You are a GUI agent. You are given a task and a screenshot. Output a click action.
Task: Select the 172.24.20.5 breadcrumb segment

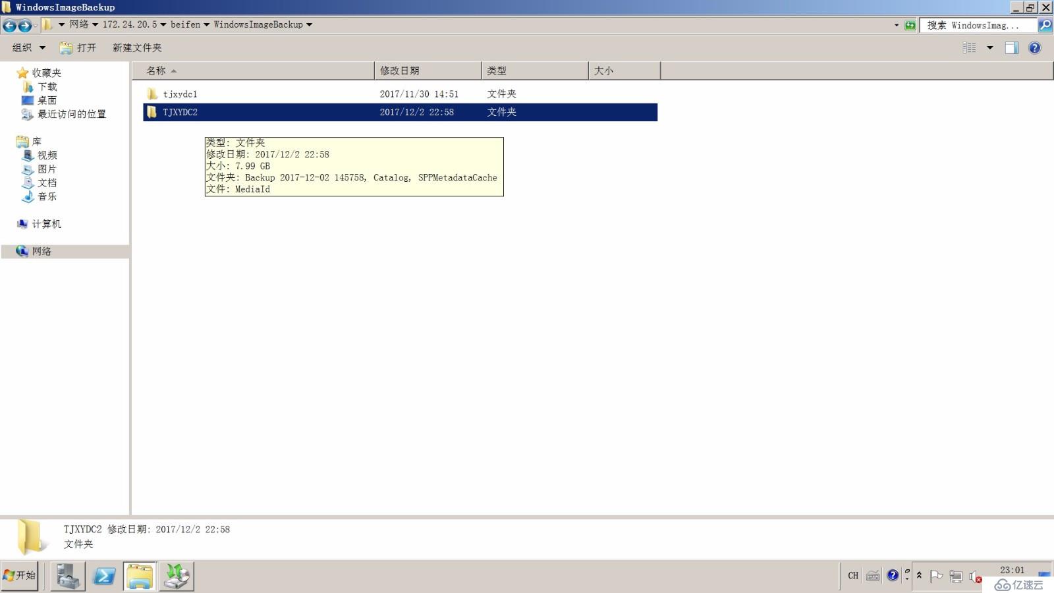tap(130, 24)
